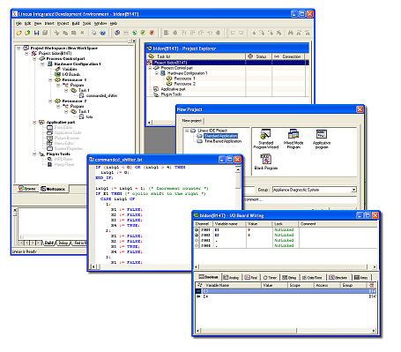
Task: Select the E3 variable row
Action: (286, 291)
